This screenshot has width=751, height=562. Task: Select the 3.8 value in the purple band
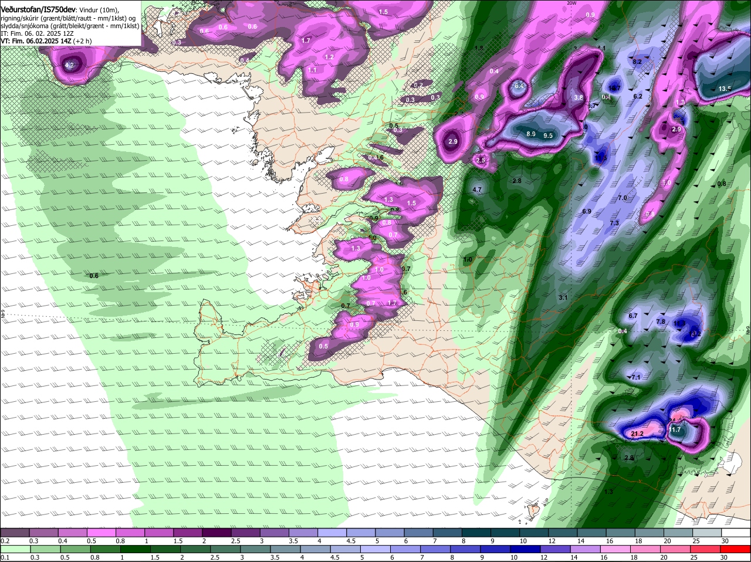click(579, 97)
